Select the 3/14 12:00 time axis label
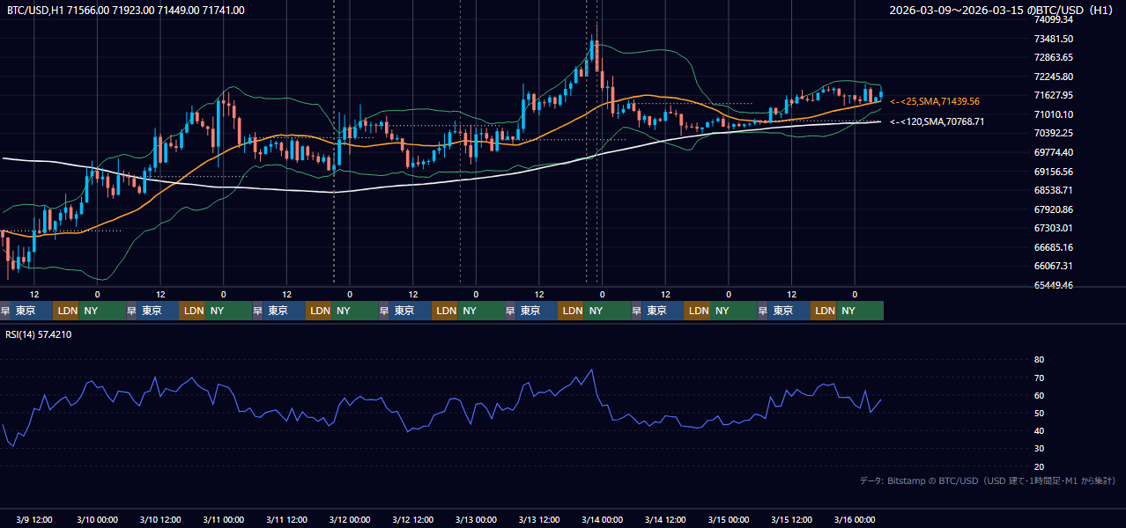Screen dimensions: 1126x528 point(665,519)
